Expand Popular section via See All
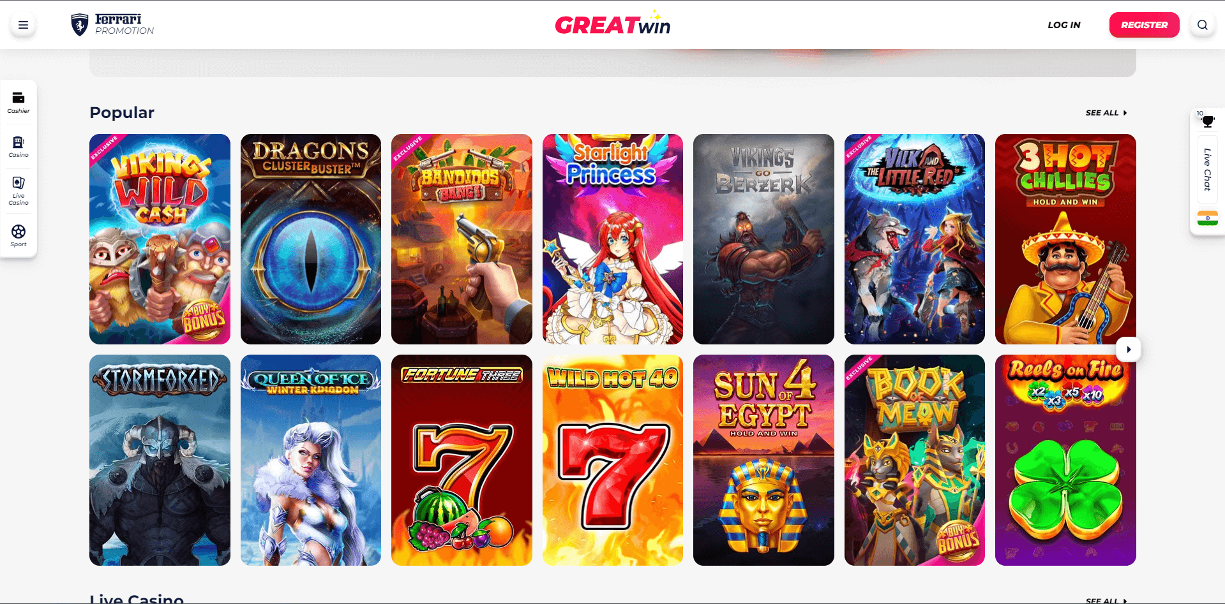 point(1106,113)
